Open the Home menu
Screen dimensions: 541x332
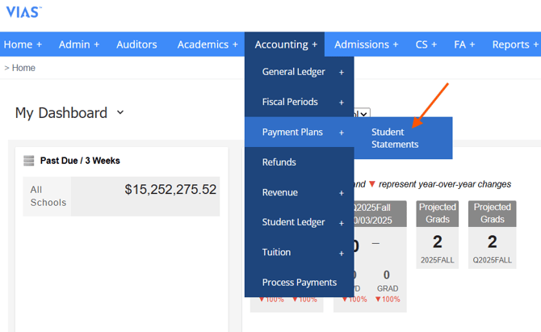point(23,44)
